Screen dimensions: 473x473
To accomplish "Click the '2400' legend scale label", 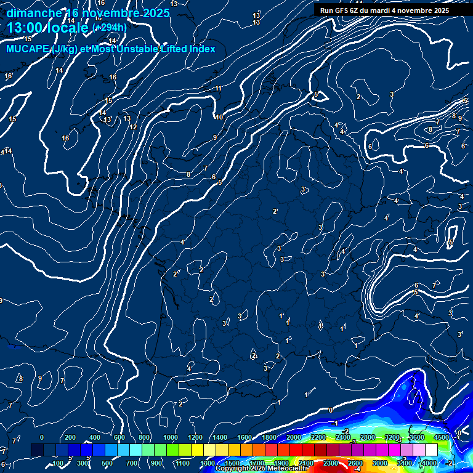I will click(x=343, y=437).
